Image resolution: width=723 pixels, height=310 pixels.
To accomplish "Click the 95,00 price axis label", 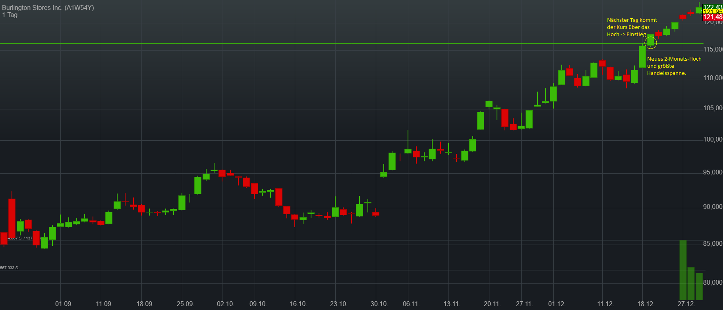I will coord(713,172).
